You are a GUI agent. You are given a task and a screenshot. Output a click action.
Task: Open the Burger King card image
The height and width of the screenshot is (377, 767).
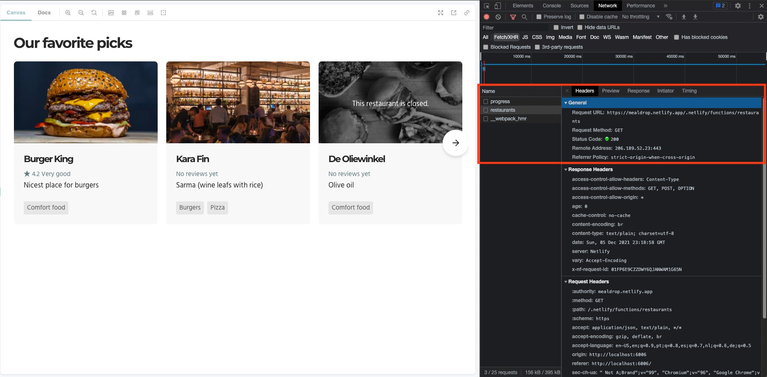[x=86, y=102]
